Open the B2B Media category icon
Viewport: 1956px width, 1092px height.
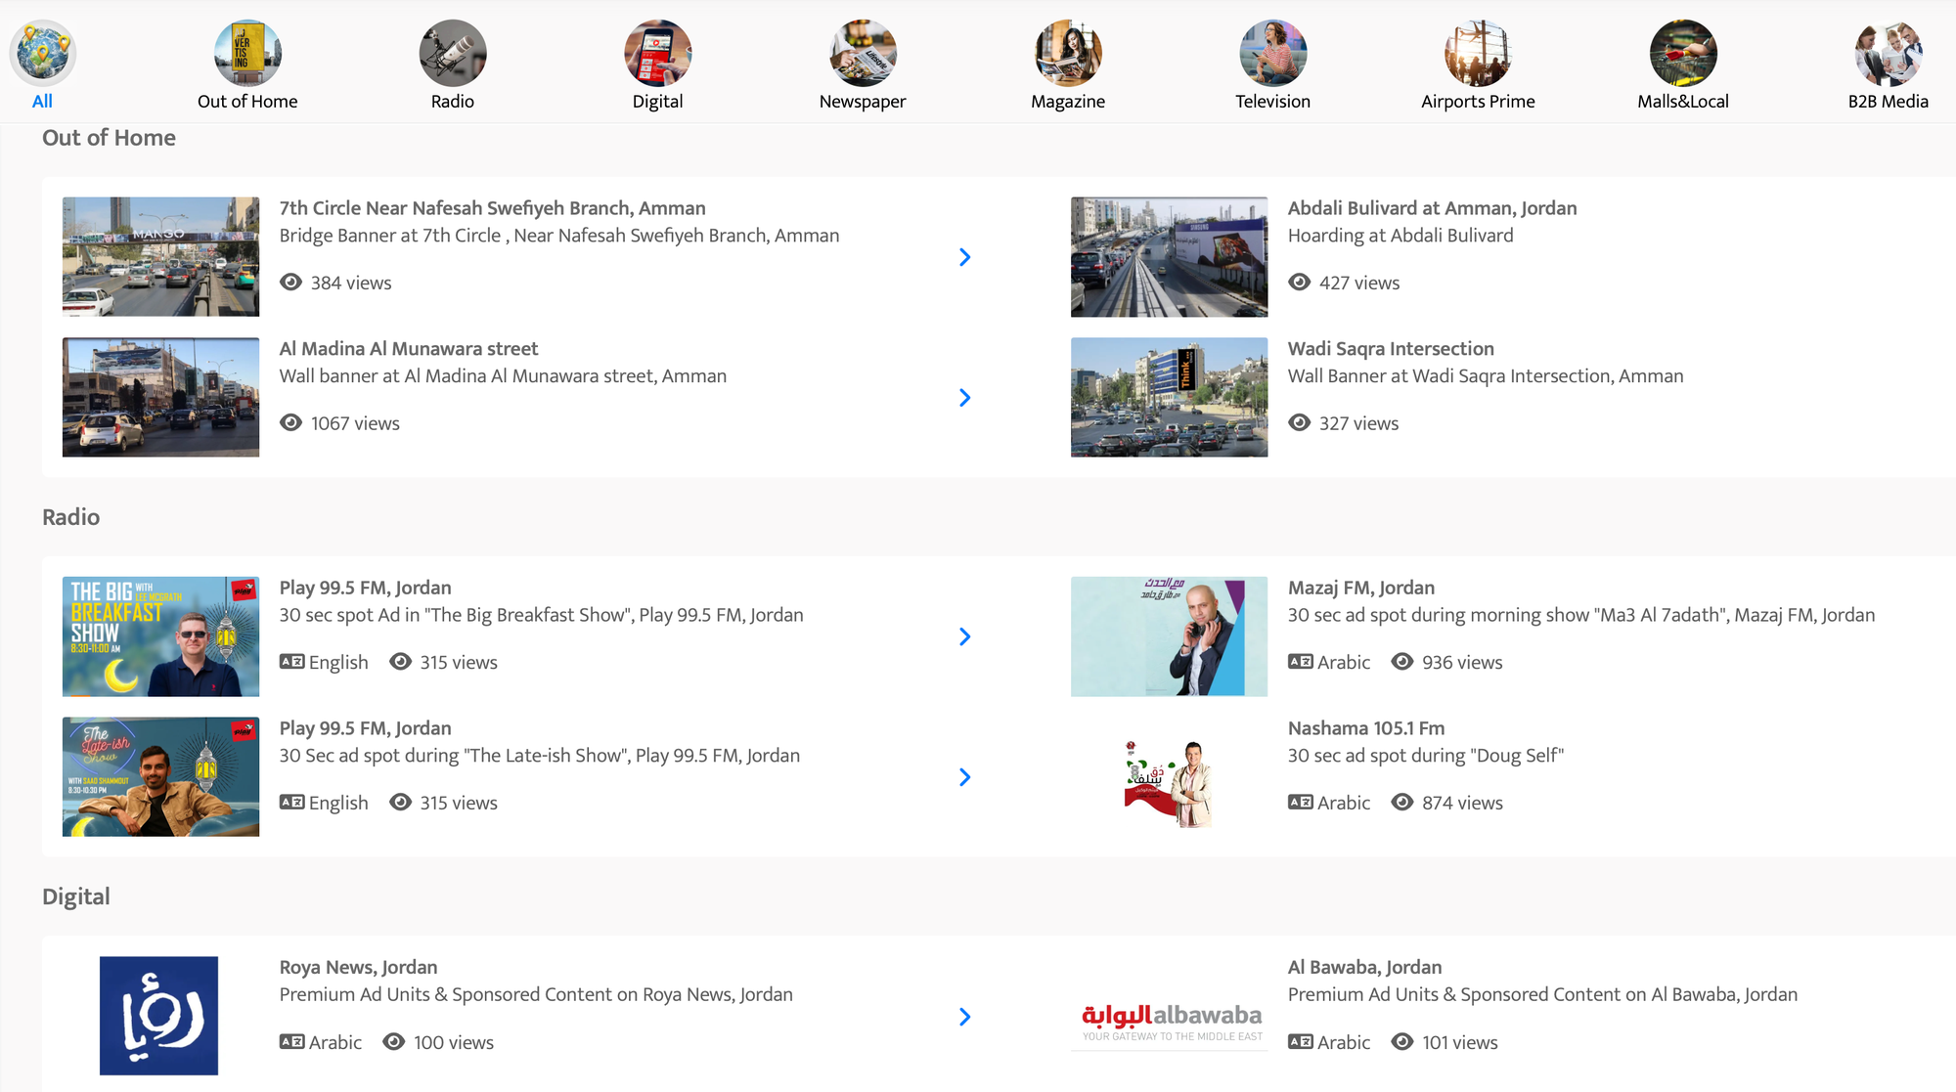[x=1888, y=53]
